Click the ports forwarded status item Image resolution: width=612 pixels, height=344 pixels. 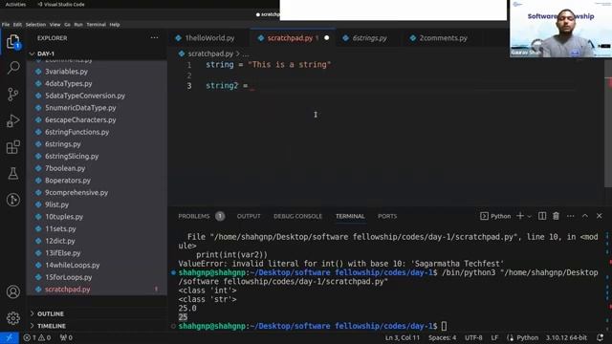tap(66, 337)
